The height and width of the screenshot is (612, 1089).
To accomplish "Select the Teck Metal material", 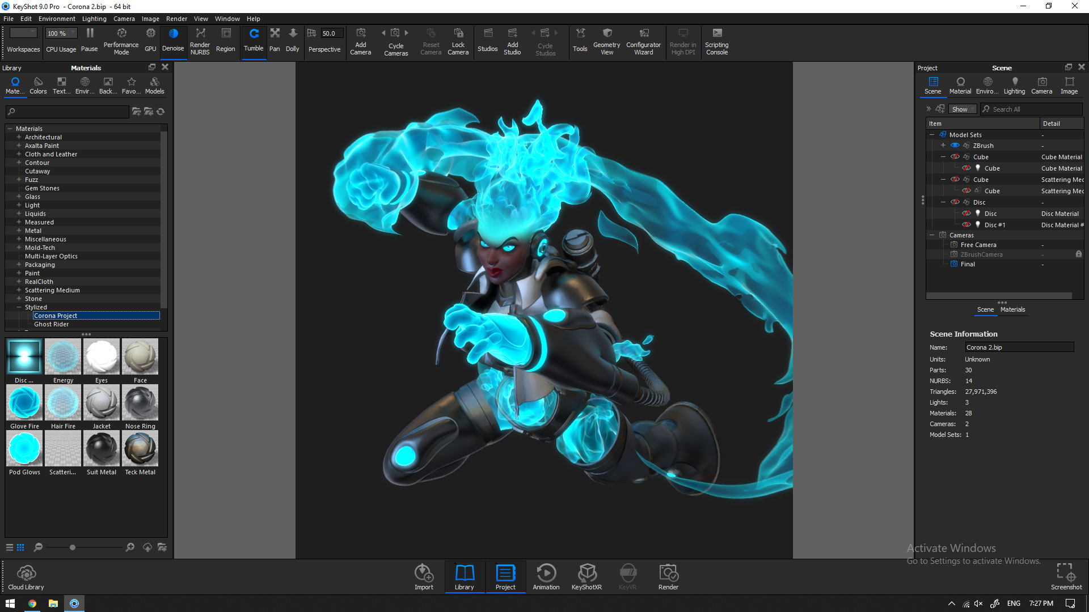I will pyautogui.click(x=140, y=453).
